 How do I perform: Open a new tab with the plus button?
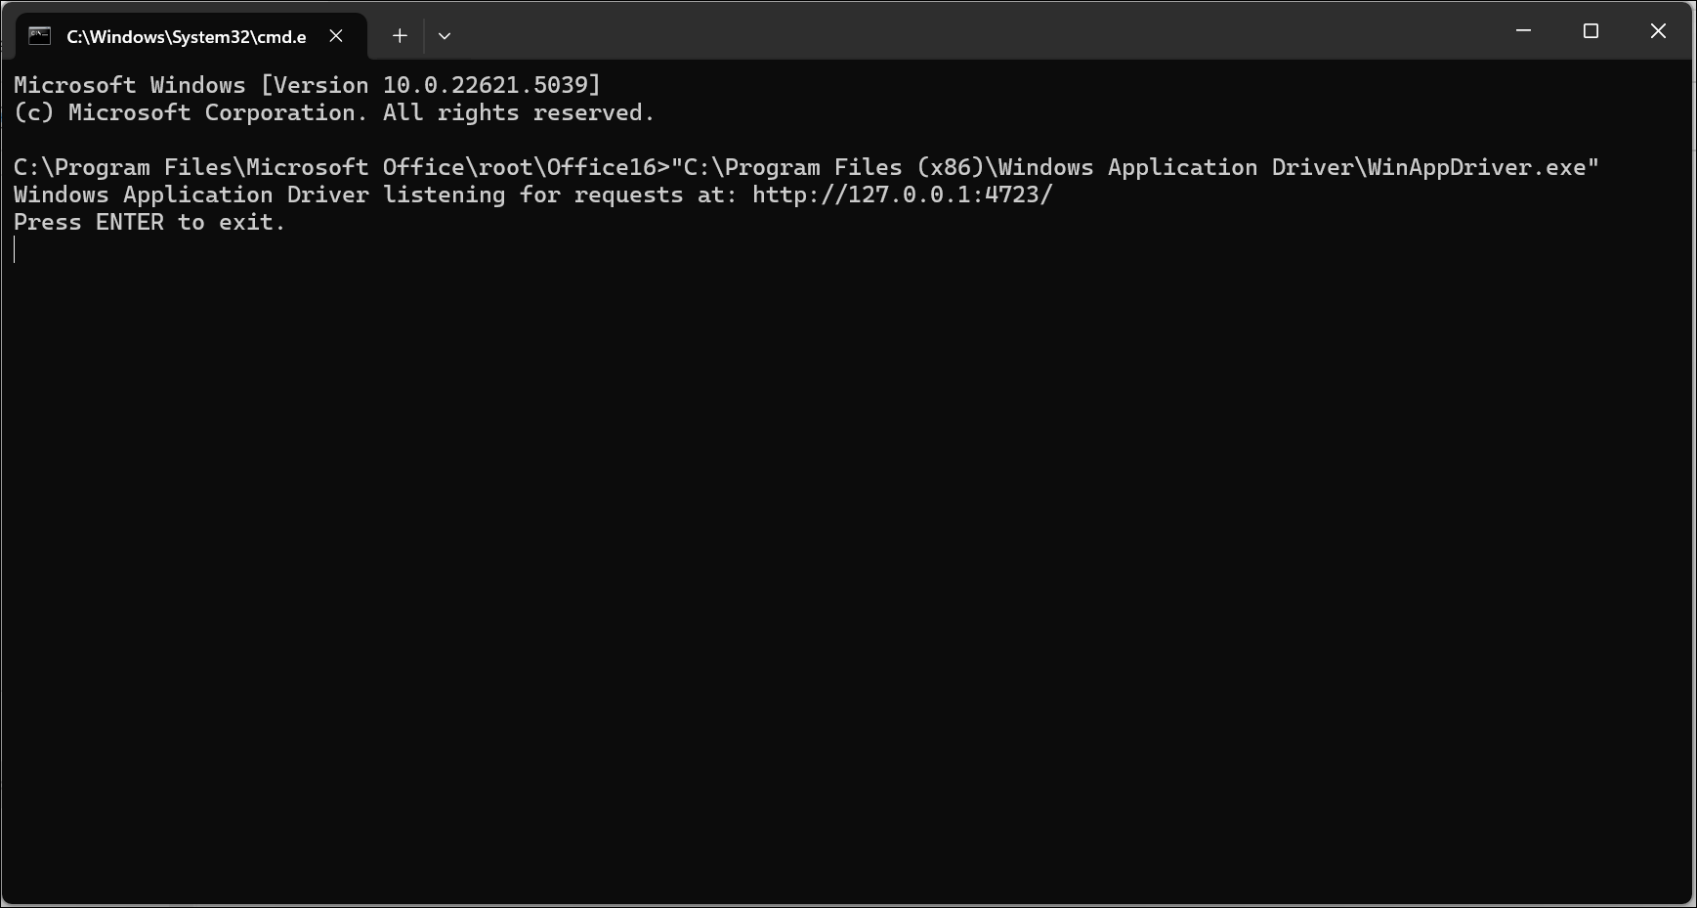point(400,36)
